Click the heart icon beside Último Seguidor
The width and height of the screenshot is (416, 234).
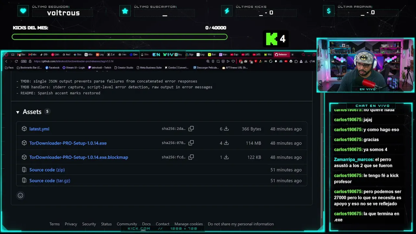pyautogui.click(x=23, y=11)
